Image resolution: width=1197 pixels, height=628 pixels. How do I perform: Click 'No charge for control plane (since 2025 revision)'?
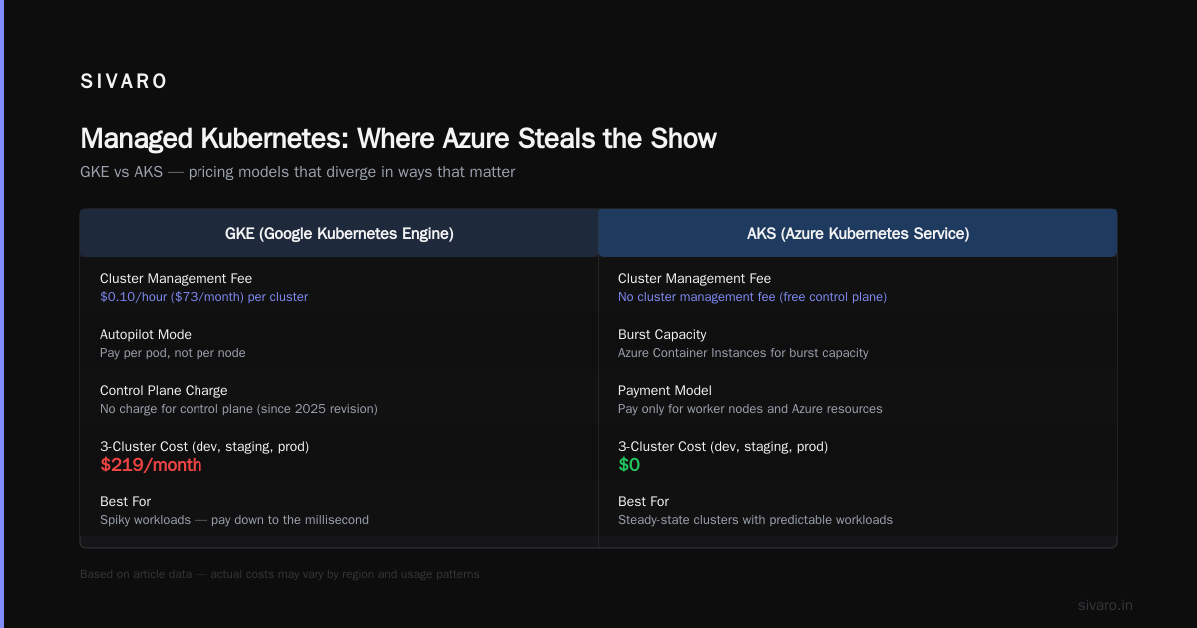(238, 409)
